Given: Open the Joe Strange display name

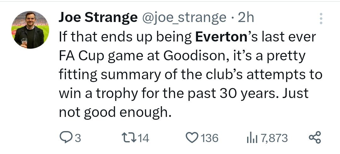Looking at the screenshot, I should pyautogui.click(x=98, y=17).
